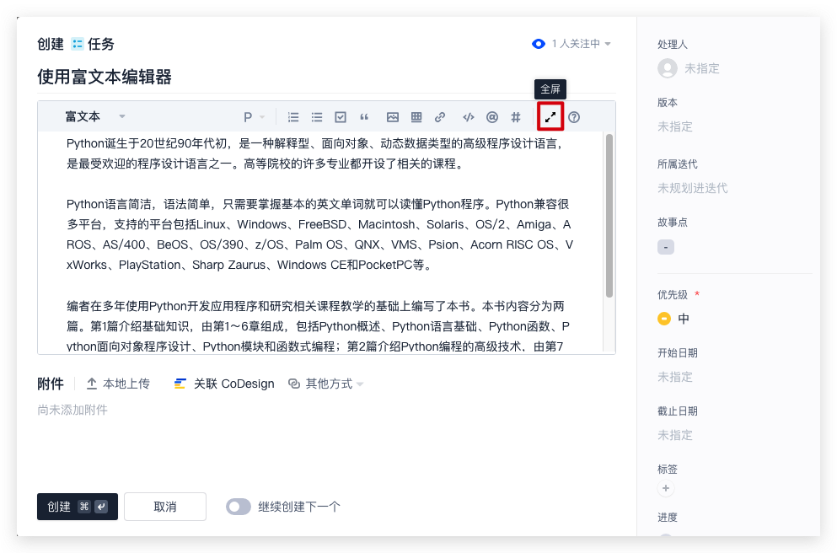Screen dimensions: 837x553
Task: Switch editor to fullscreen mode
Action: coord(550,117)
